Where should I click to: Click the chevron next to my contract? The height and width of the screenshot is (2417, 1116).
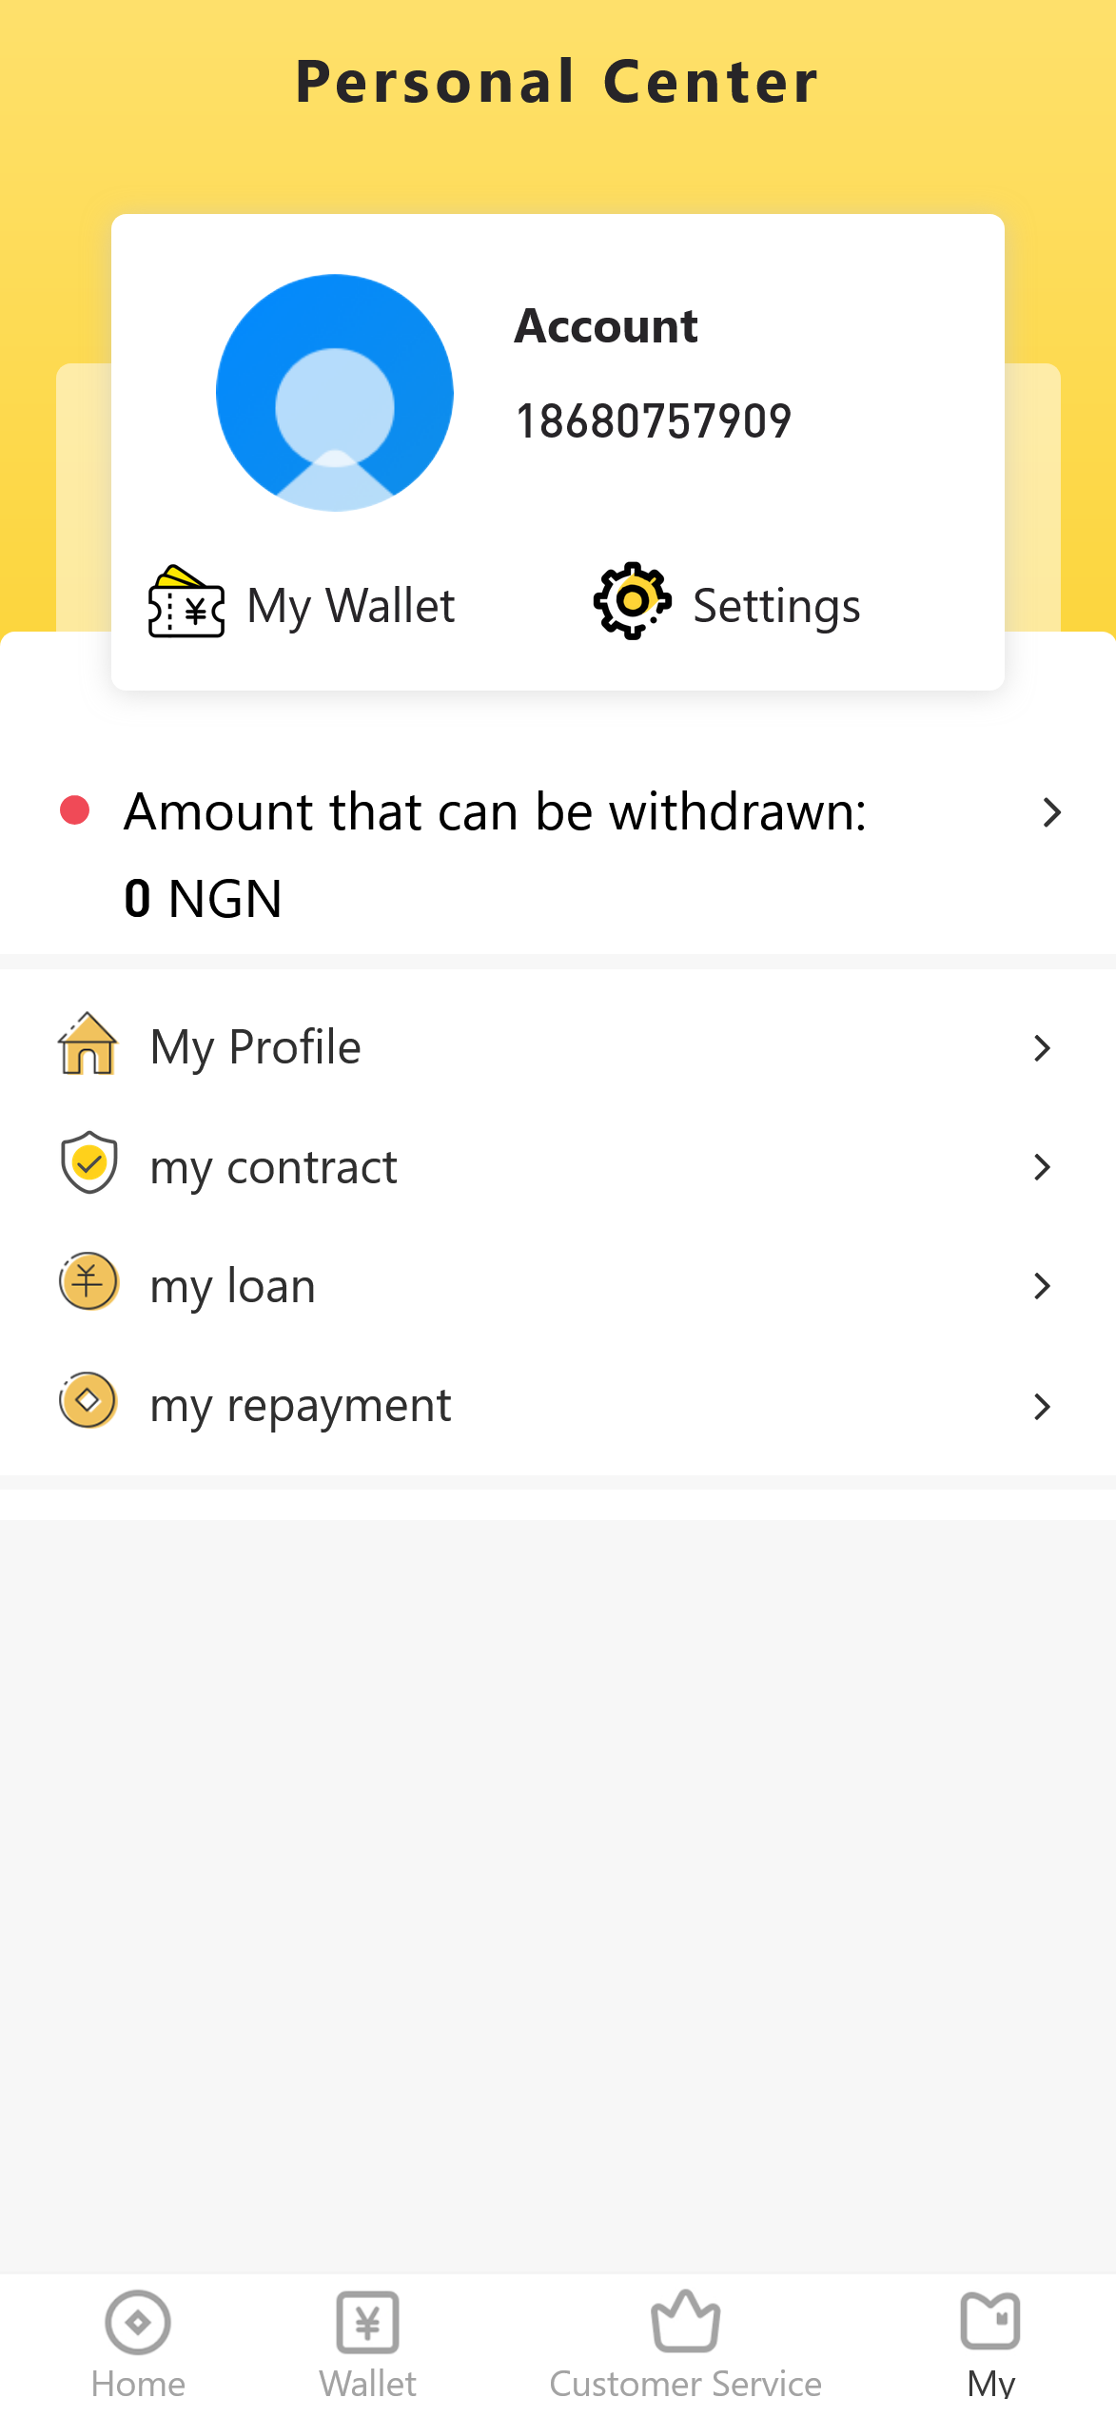tap(1043, 1167)
